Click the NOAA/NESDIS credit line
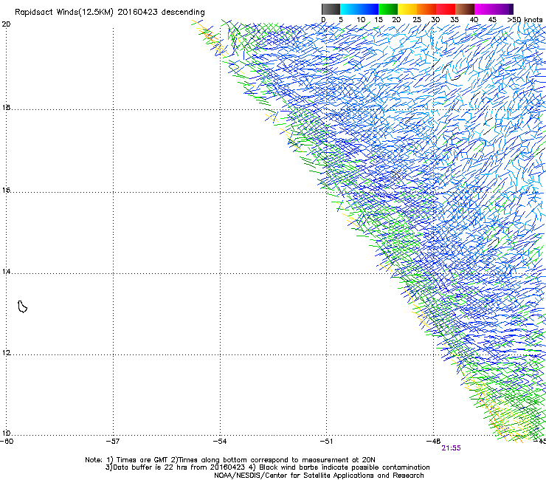 click(x=319, y=476)
